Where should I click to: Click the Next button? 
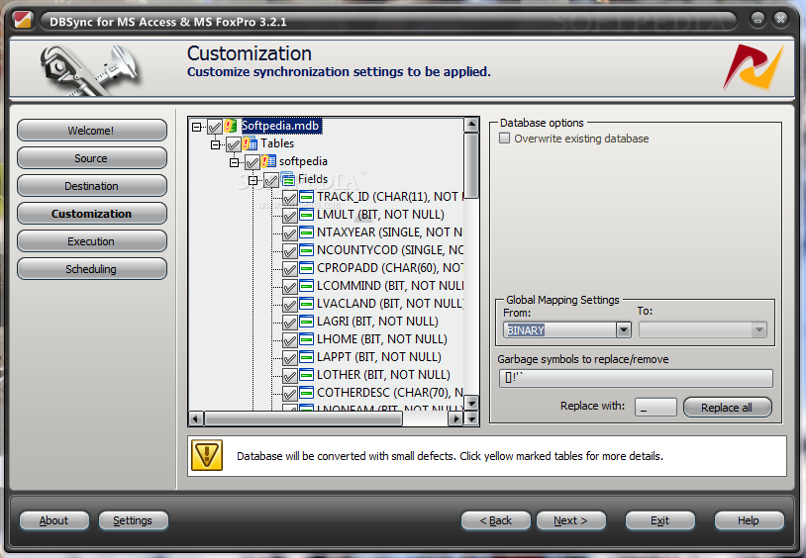click(571, 520)
